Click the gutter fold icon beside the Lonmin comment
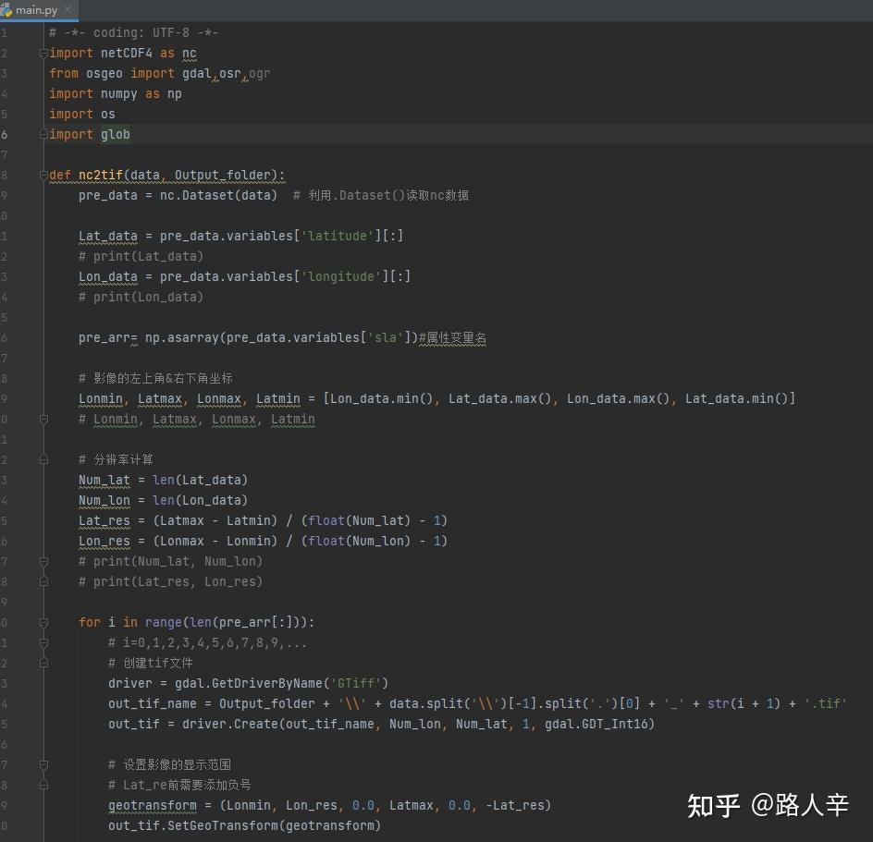 tap(43, 419)
